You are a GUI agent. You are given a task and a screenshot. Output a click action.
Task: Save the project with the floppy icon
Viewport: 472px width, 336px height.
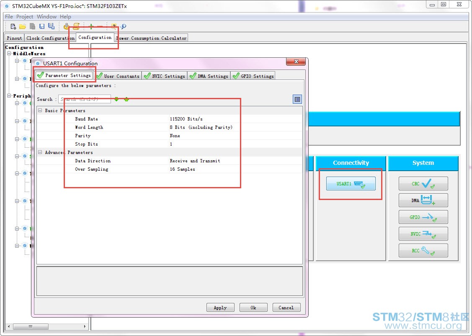(x=42, y=27)
